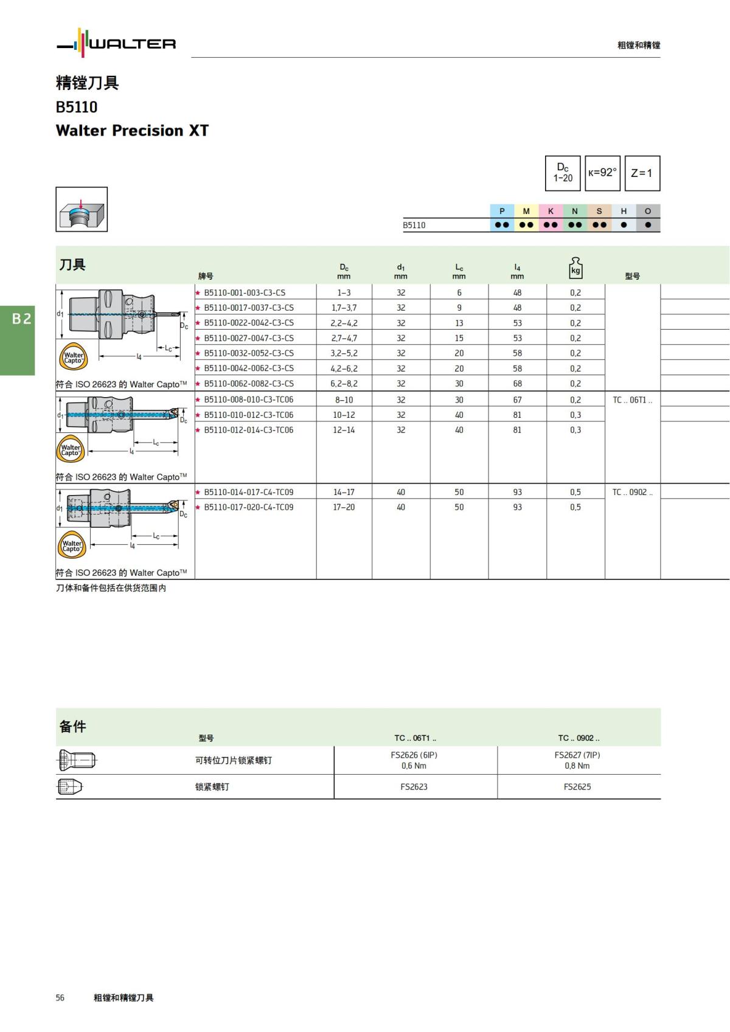This screenshot has width=730, height=1032.
Task: Click the FS2627 (7IP) screw entry
Action: tap(577, 755)
